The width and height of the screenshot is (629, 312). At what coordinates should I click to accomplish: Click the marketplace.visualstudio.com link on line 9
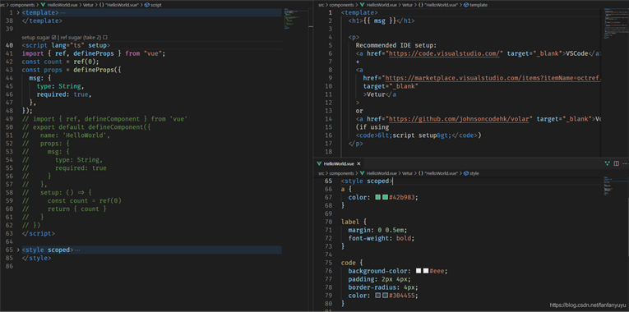[x=493, y=78]
